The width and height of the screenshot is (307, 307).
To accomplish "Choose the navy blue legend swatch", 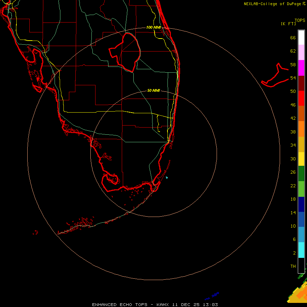I will tap(301, 204).
